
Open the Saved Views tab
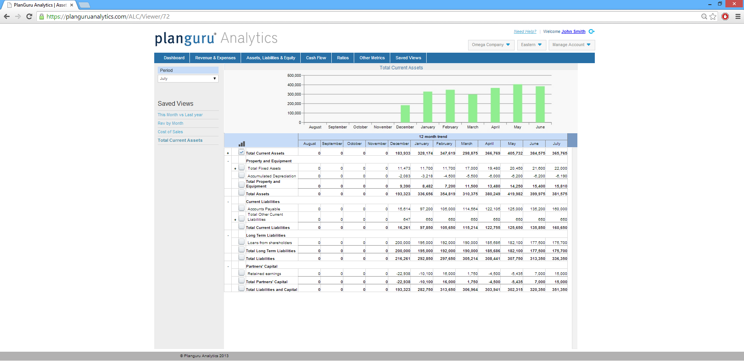408,58
